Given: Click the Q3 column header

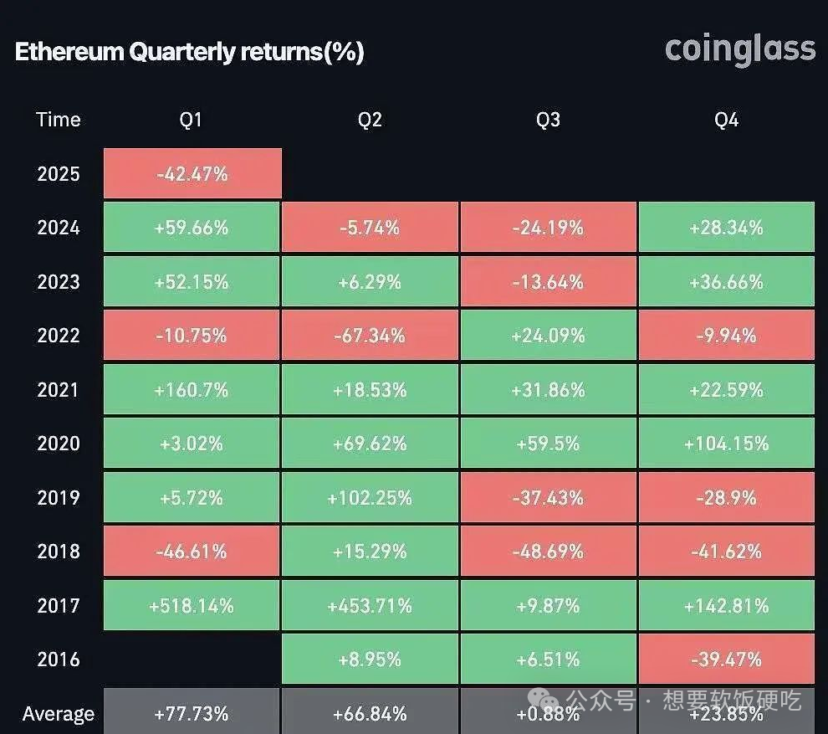Looking at the screenshot, I should coord(548,120).
